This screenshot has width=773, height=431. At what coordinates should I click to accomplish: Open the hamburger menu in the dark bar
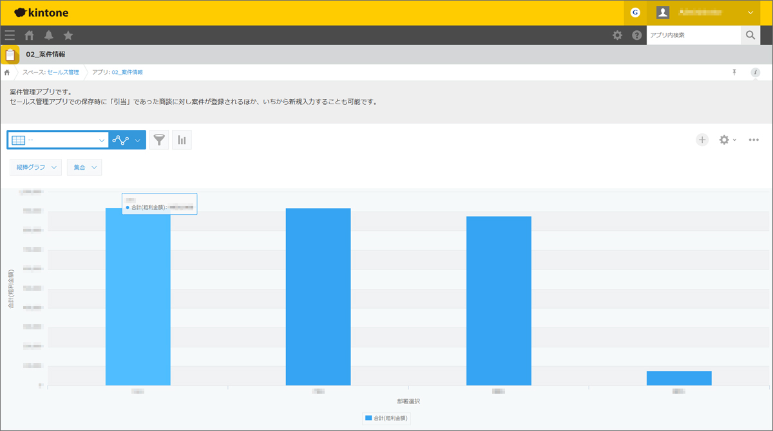pos(10,35)
